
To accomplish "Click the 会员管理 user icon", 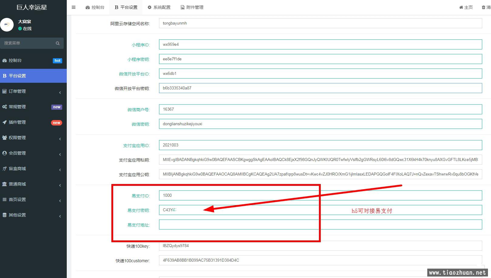I will pyautogui.click(x=5, y=153).
